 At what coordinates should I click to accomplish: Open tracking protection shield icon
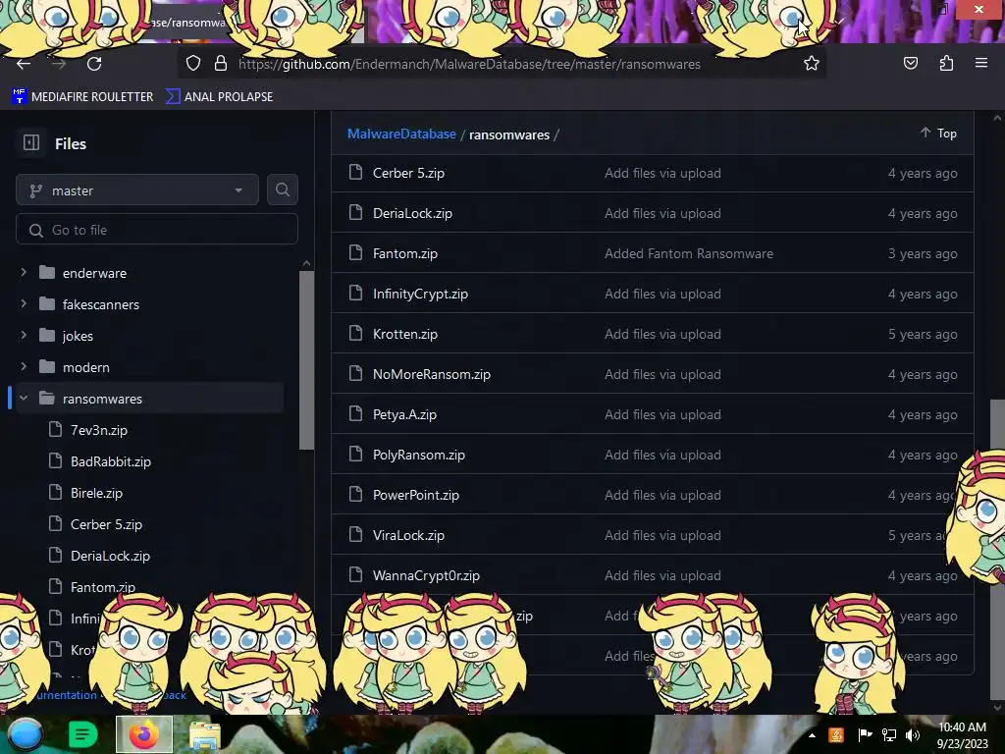pos(193,64)
